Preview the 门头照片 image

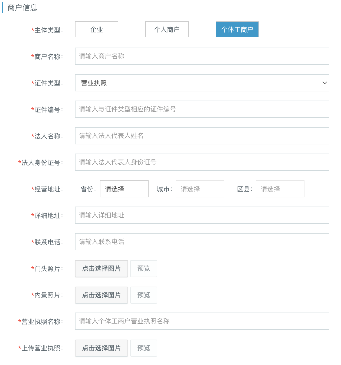pyautogui.click(x=144, y=268)
